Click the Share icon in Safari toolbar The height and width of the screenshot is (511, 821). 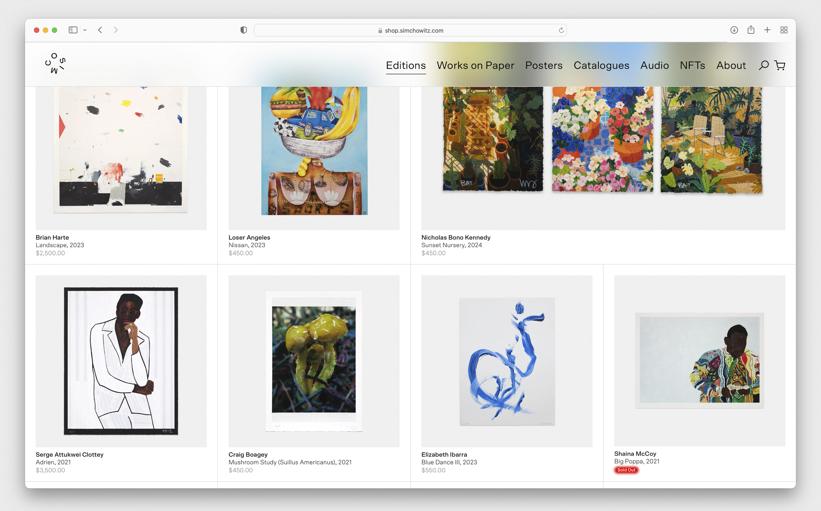pyautogui.click(x=751, y=30)
